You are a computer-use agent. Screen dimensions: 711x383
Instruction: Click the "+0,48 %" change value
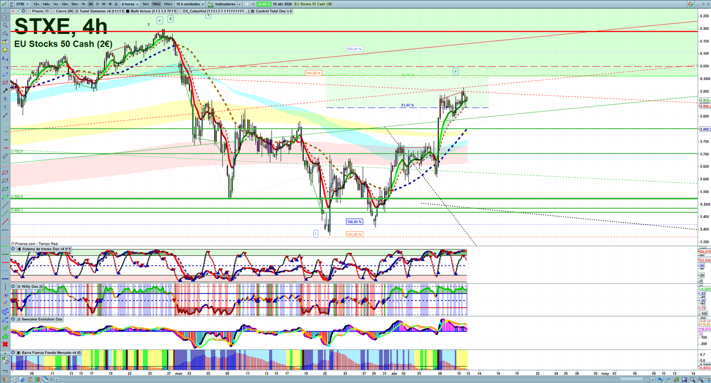[x=264, y=4]
